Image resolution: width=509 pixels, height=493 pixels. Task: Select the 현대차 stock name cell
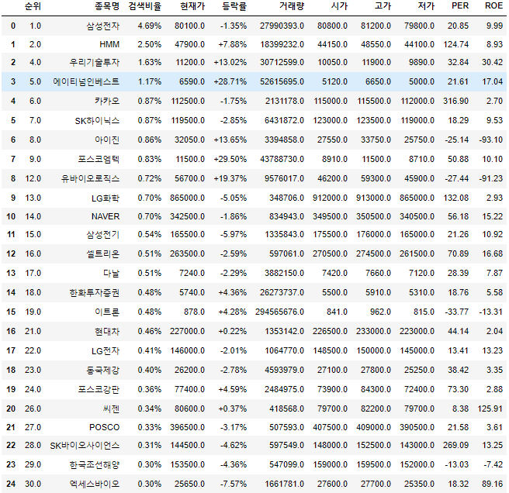click(107, 332)
